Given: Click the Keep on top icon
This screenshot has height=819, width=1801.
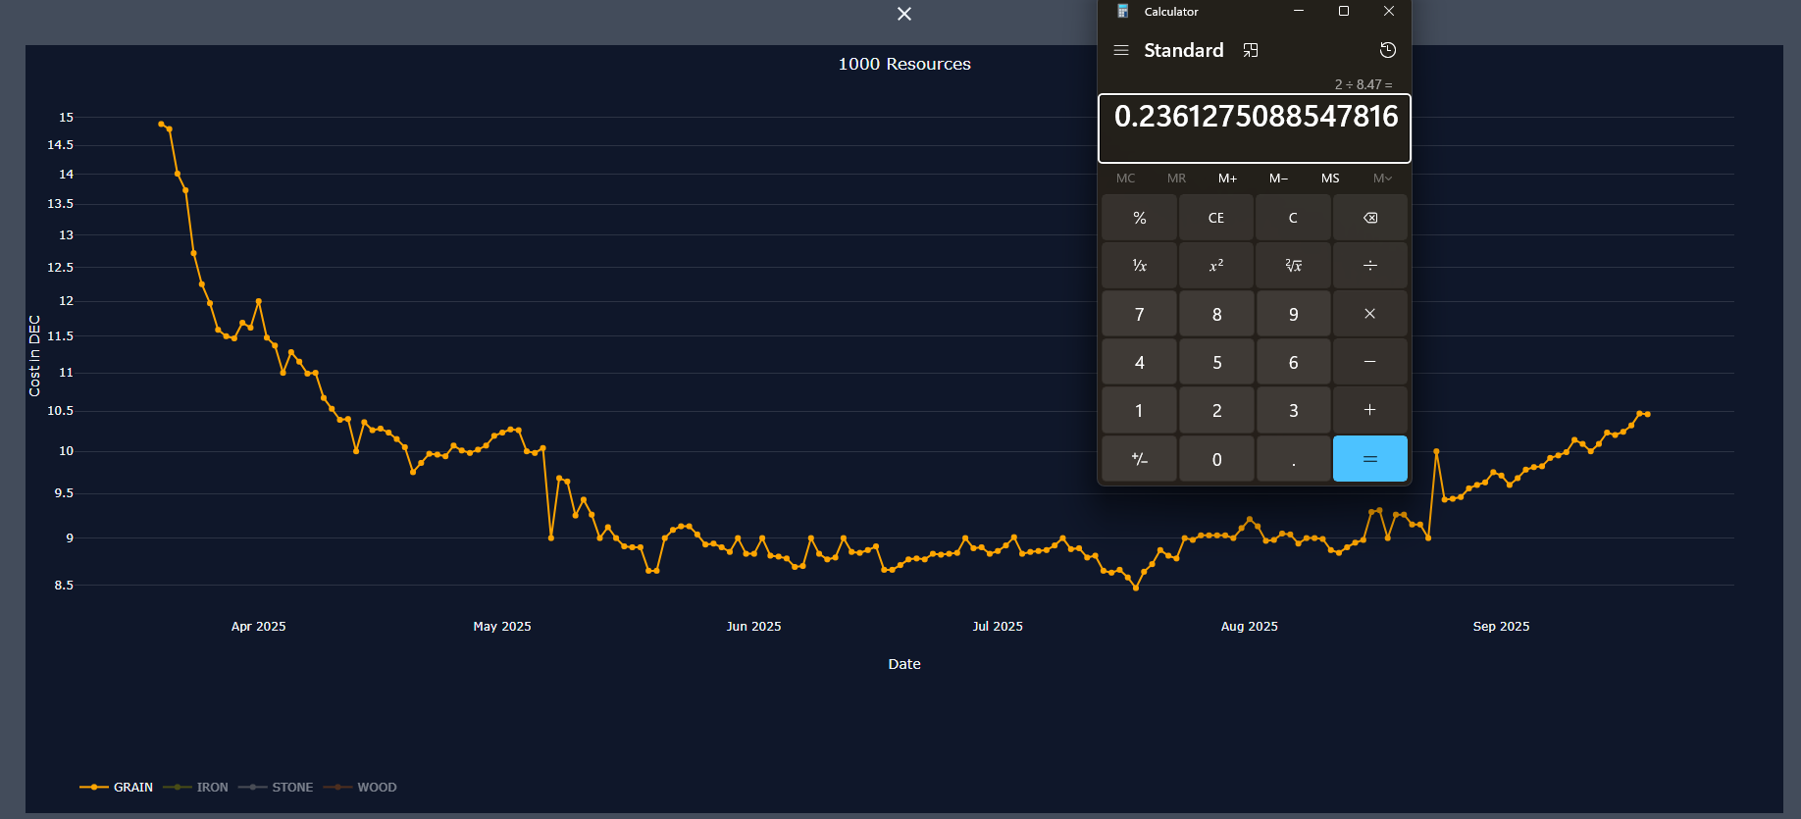Looking at the screenshot, I should [x=1251, y=50].
